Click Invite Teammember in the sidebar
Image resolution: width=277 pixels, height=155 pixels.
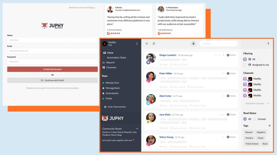(x=115, y=107)
